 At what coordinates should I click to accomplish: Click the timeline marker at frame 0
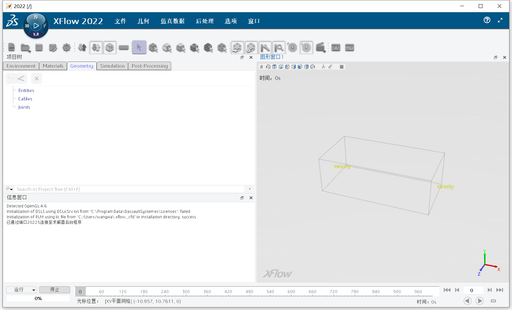coord(80,291)
